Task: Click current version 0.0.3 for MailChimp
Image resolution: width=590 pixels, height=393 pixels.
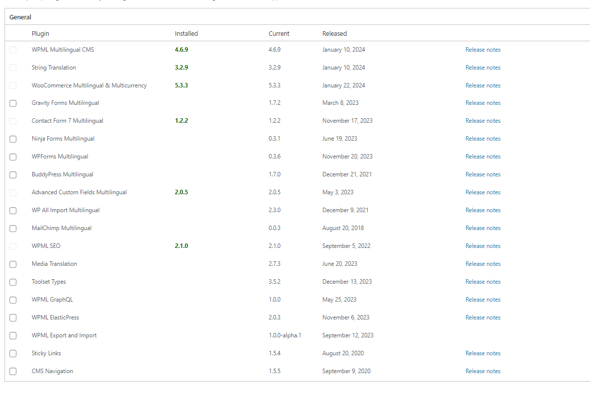Action: 274,228
